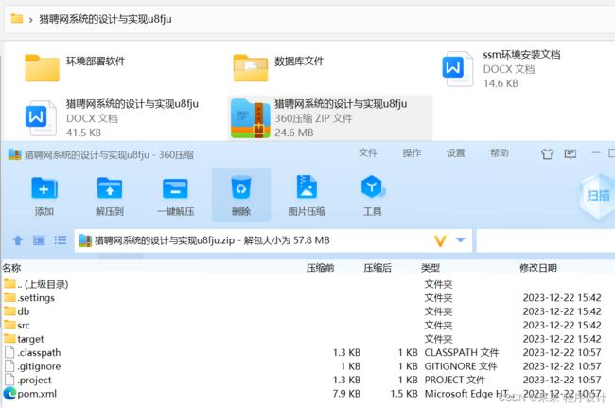Select the ..(上级目录) parent directory row

[307, 284]
